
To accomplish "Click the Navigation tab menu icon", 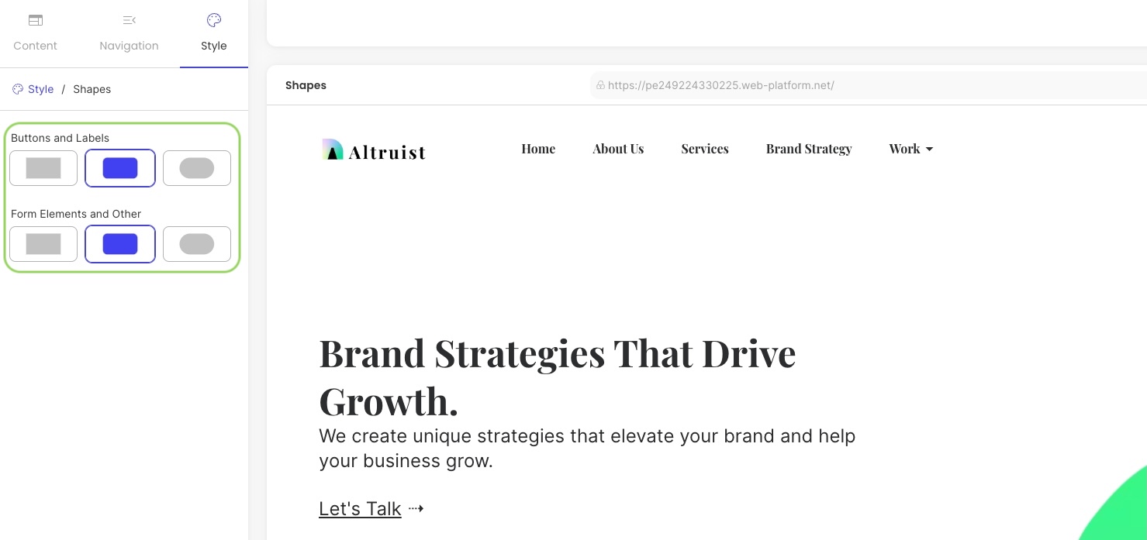I will tap(130, 20).
